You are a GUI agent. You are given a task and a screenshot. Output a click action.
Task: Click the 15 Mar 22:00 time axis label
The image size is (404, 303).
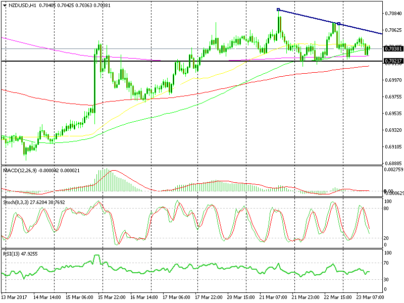tap(112, 297)
